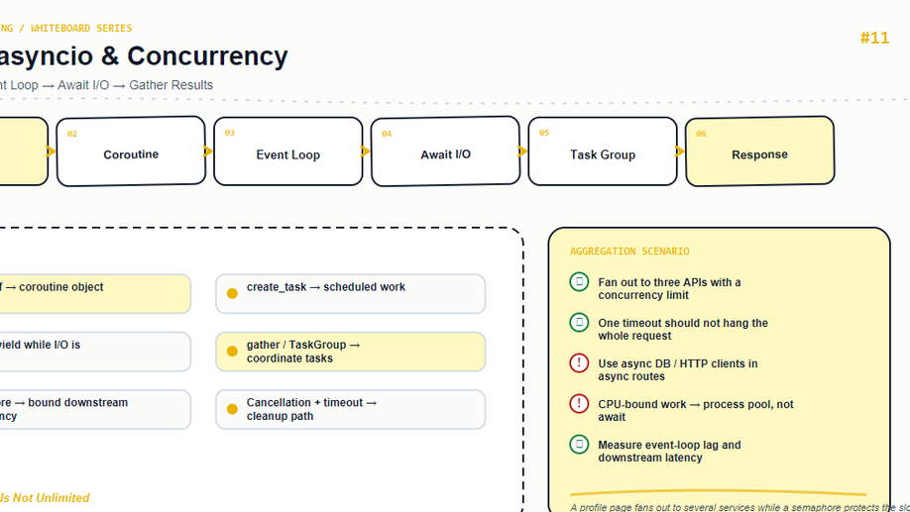The width and height of the screenshot is (910, 512).
Task: Click the yellow dot beside create_task
Action: pos(232,293)
